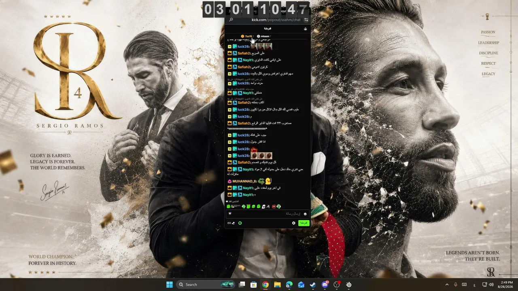Open OBS Studio from the taskbar

coord(337,285)
